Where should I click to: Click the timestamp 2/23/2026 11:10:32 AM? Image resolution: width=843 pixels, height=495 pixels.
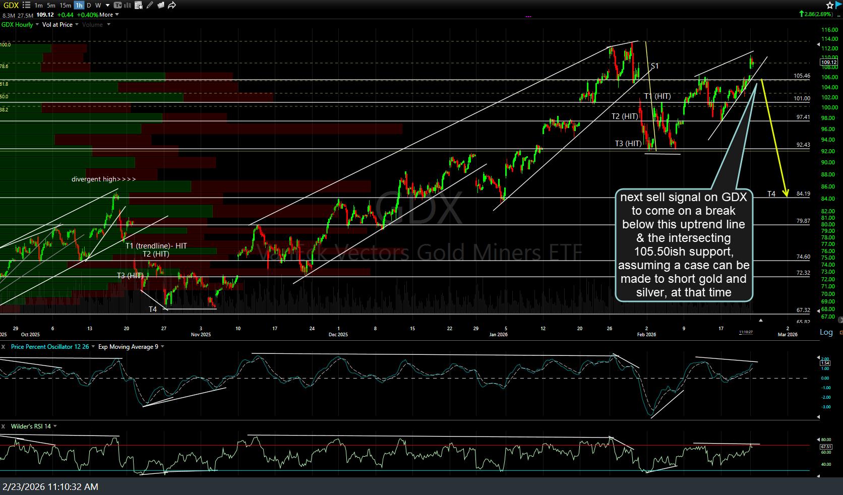[50, 487]
